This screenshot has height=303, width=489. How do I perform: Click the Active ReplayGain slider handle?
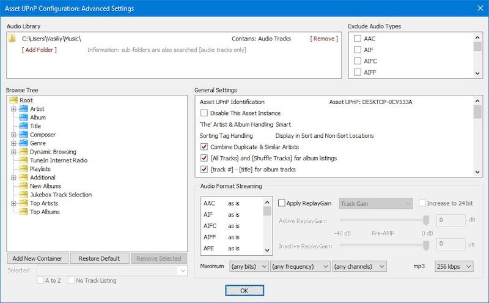point(426,220)
